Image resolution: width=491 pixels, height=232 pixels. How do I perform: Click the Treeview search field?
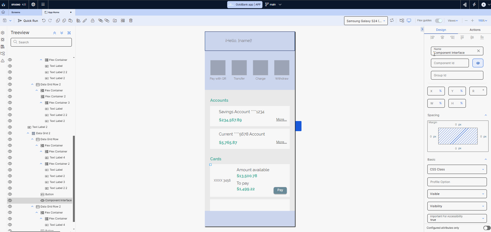tap(41, 42)
